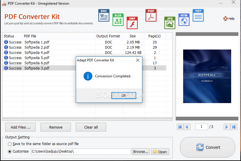Select the JPG image format icon
This screenshot has height=161, width=241.
point(170,23)
